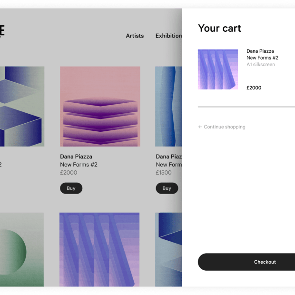Open the cart item's purple artwork thumbnail
This screenshot has width=295, height=295.
(218, 69)
